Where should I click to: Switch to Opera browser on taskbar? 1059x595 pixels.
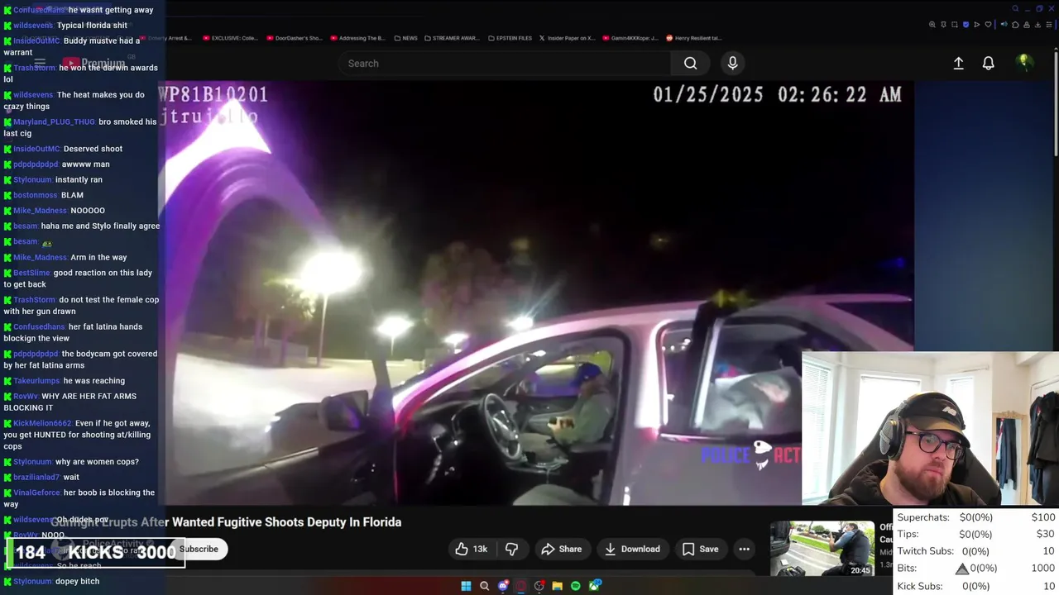tap(520, 586)
